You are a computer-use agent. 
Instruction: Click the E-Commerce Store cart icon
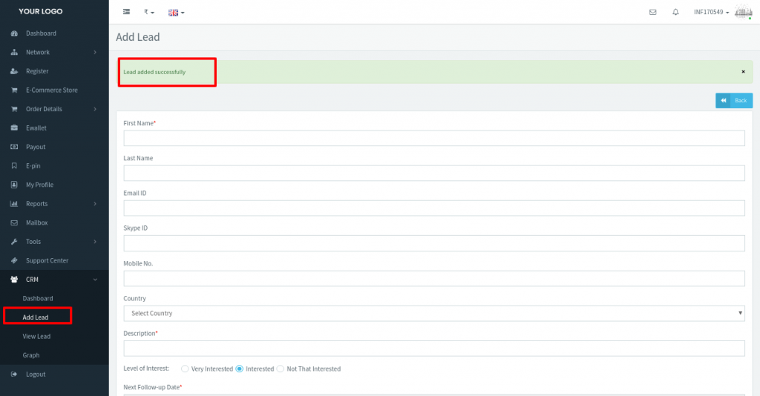[x=14, y=90]
